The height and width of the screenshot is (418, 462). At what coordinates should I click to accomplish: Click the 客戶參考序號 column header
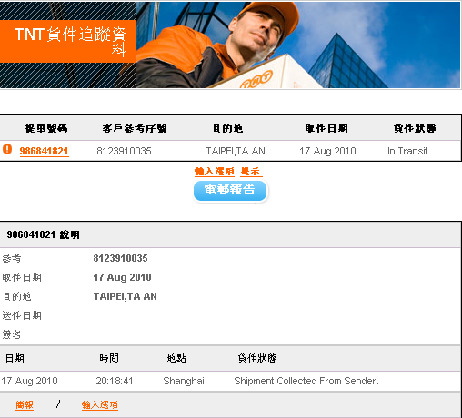[135, 128]
